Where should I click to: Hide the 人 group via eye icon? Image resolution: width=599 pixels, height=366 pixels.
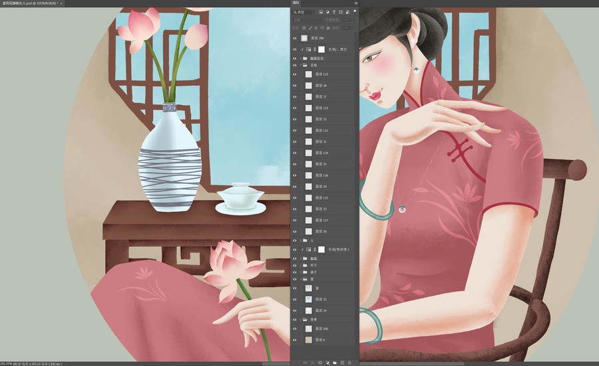click(x=295, y=240)
